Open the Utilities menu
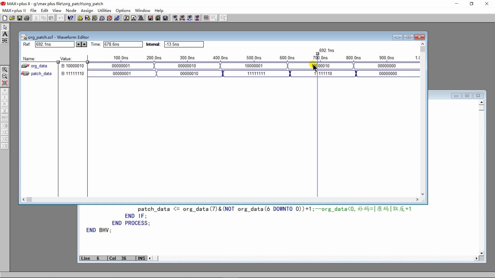This screenshot has width=495, height=278. [104, 11]
